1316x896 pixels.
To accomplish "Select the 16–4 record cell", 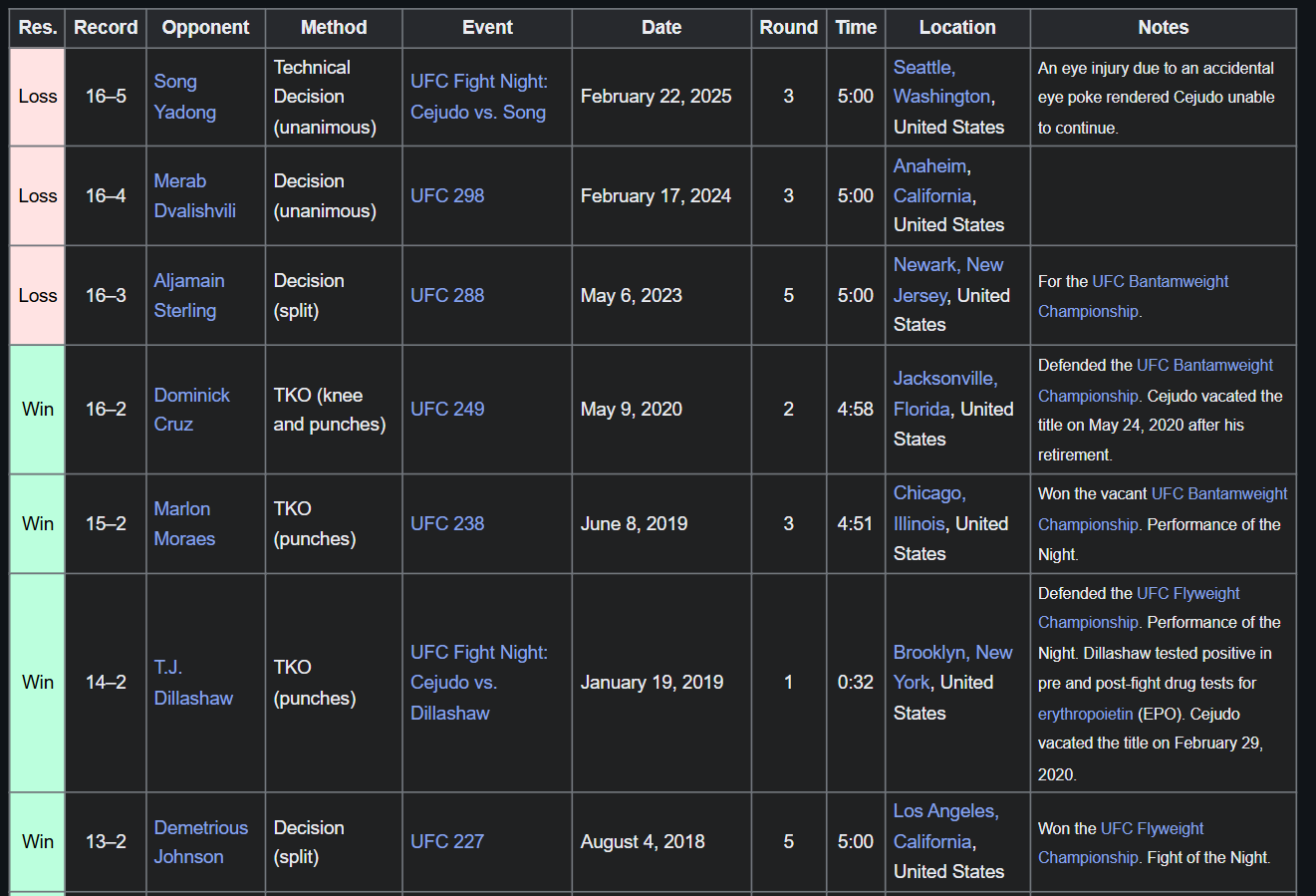I will click(x=106, y=195).
